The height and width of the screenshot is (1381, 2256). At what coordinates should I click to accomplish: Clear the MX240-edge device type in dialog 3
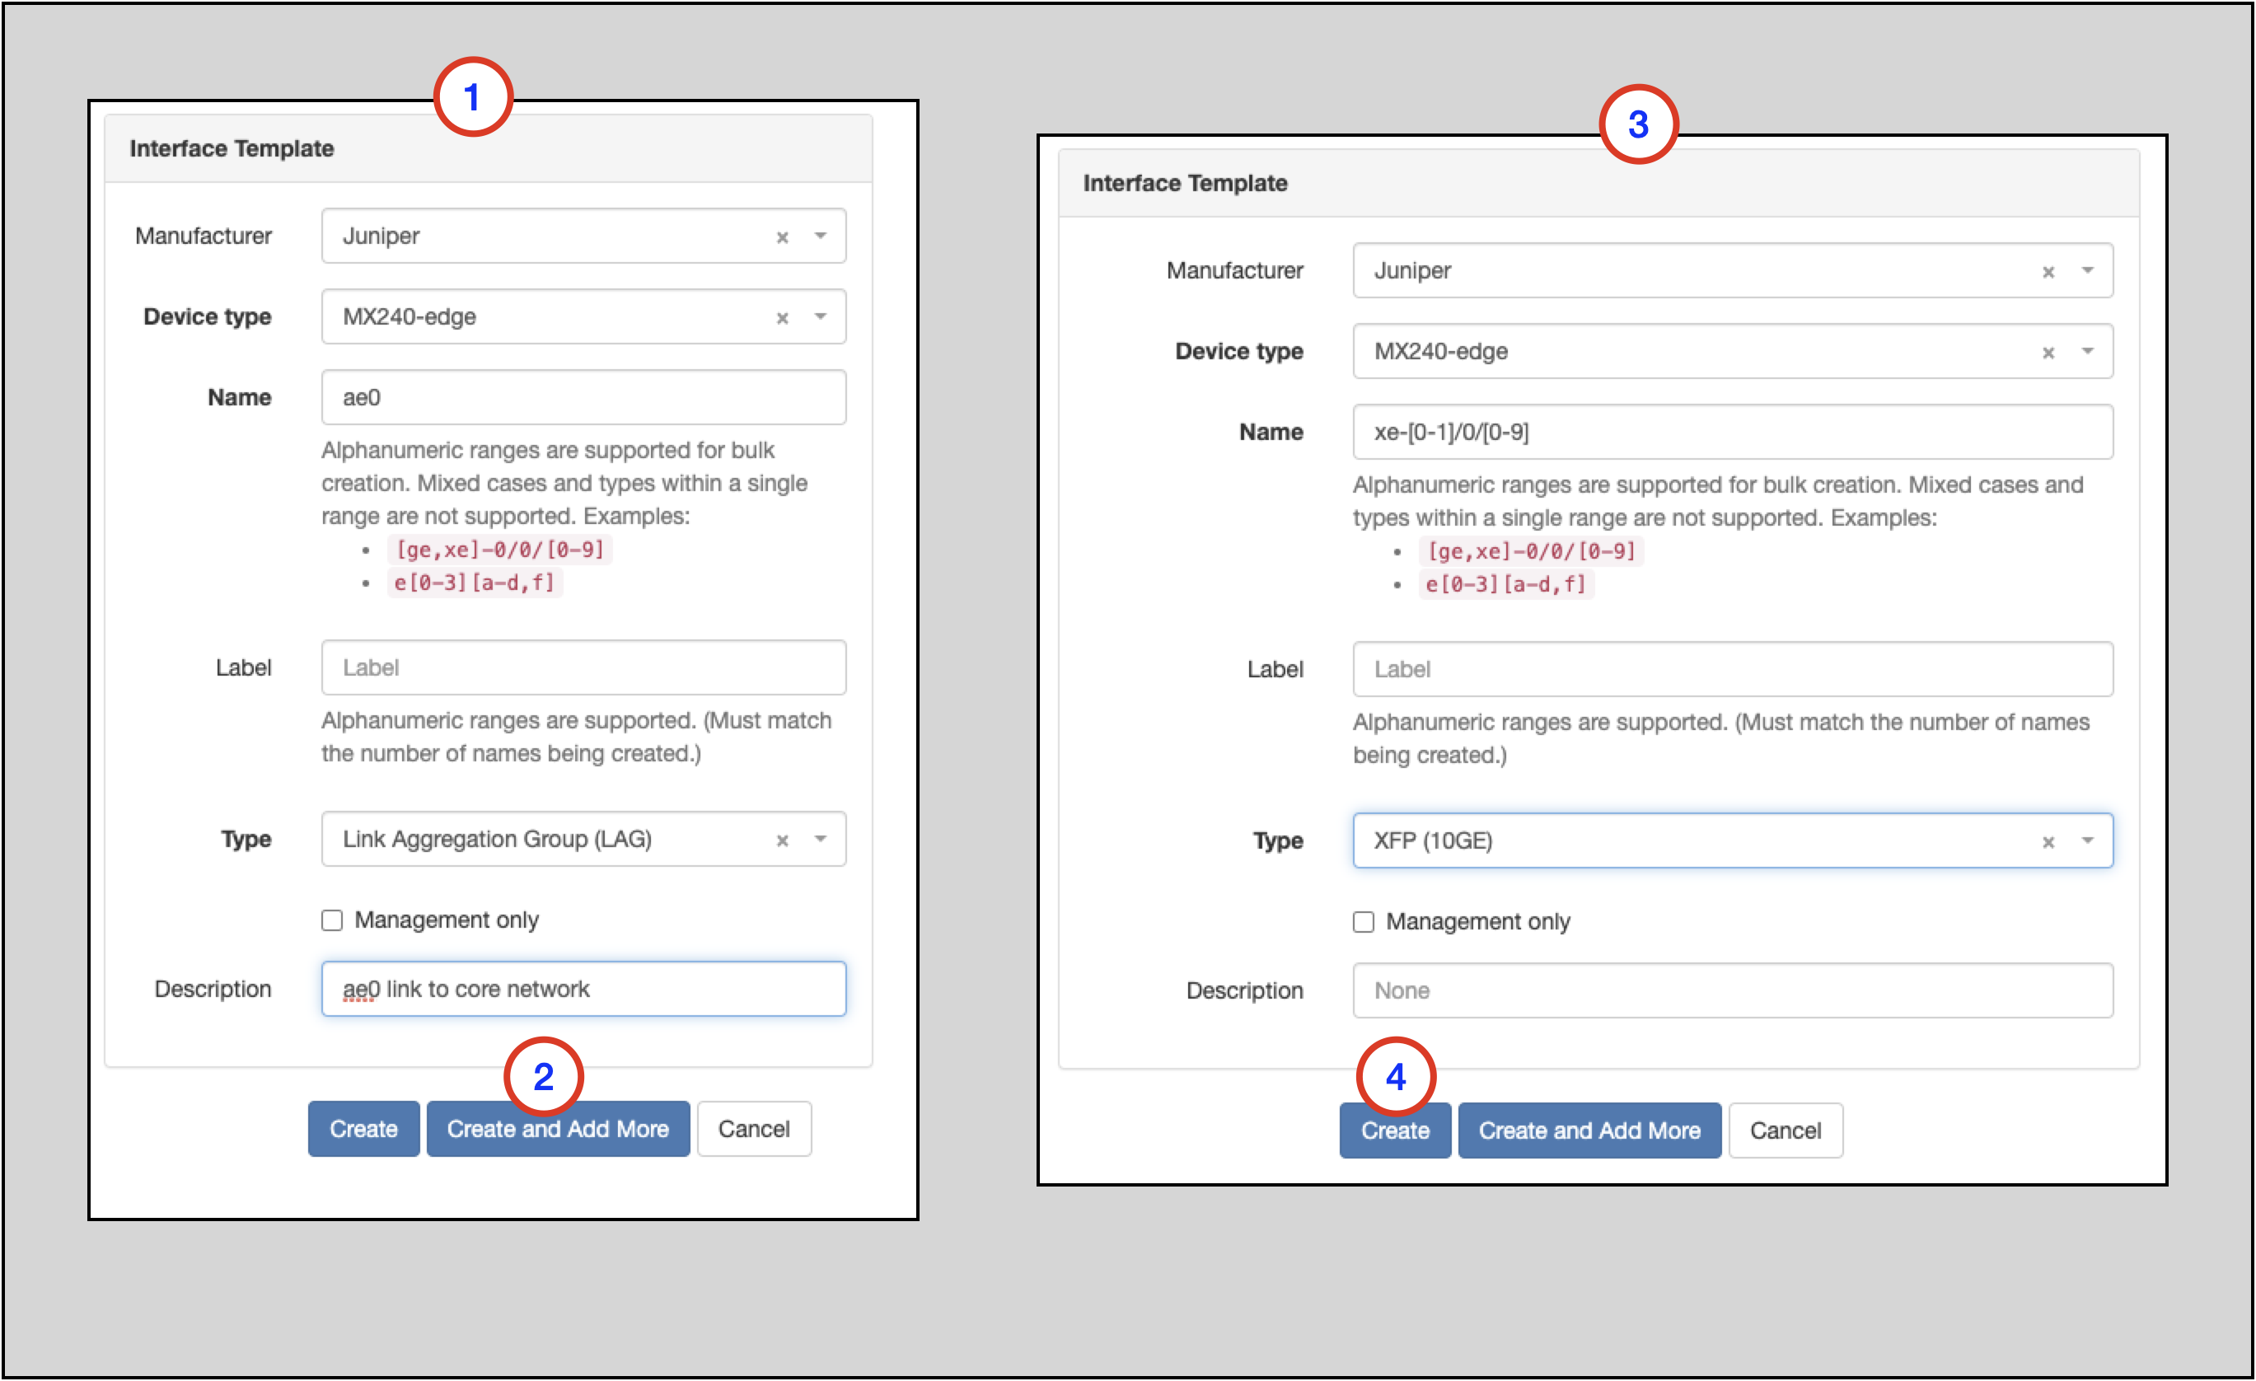pyautogui.click(x=2048, y=351)
